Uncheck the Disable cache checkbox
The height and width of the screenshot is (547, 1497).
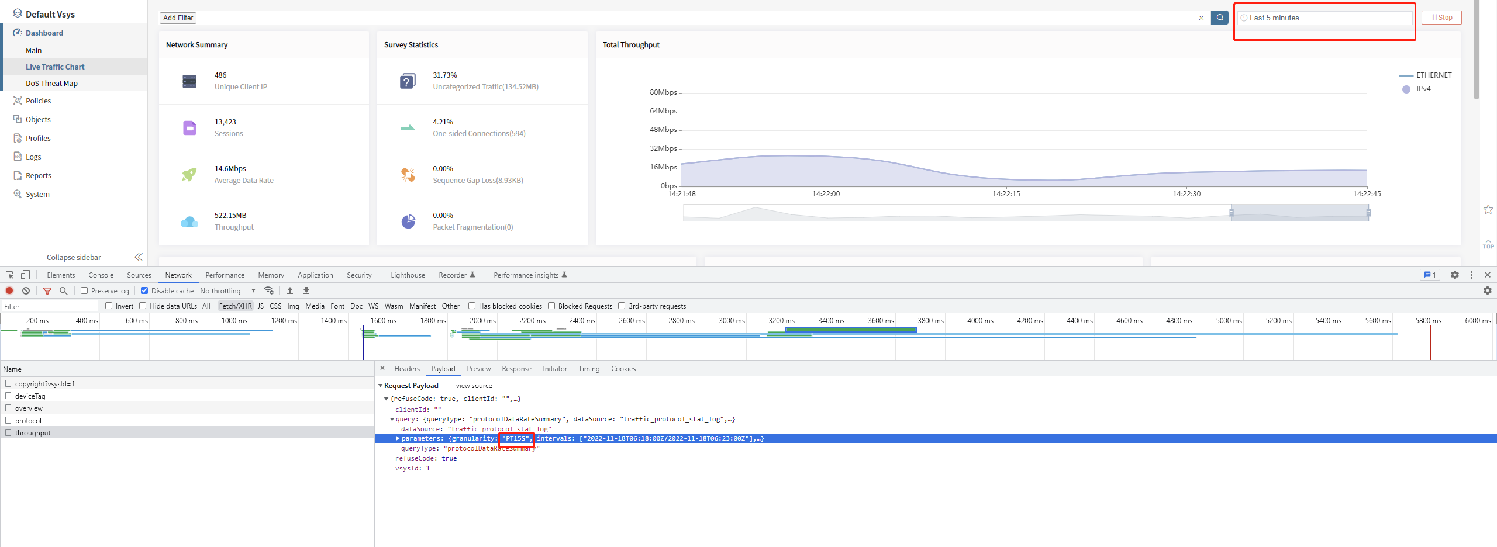[x=144, y=290]
